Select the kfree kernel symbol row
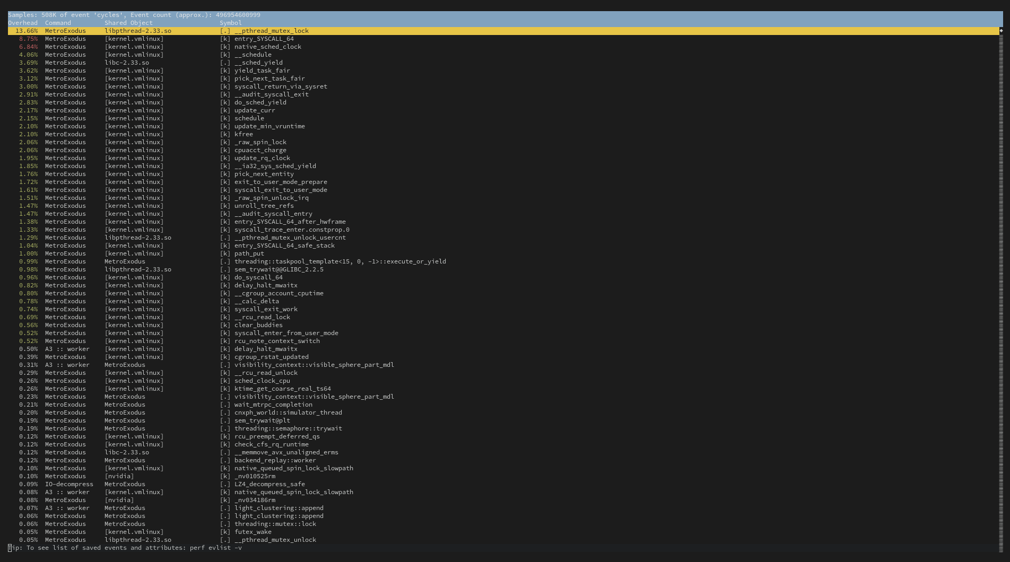This screenshot has height=562, width=1010. click(x=243, y=134)
